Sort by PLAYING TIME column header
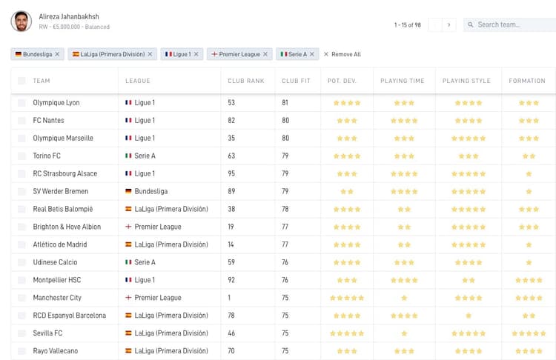Image resolution: width=556 pixels, height=360 pixels. (403, 81)
